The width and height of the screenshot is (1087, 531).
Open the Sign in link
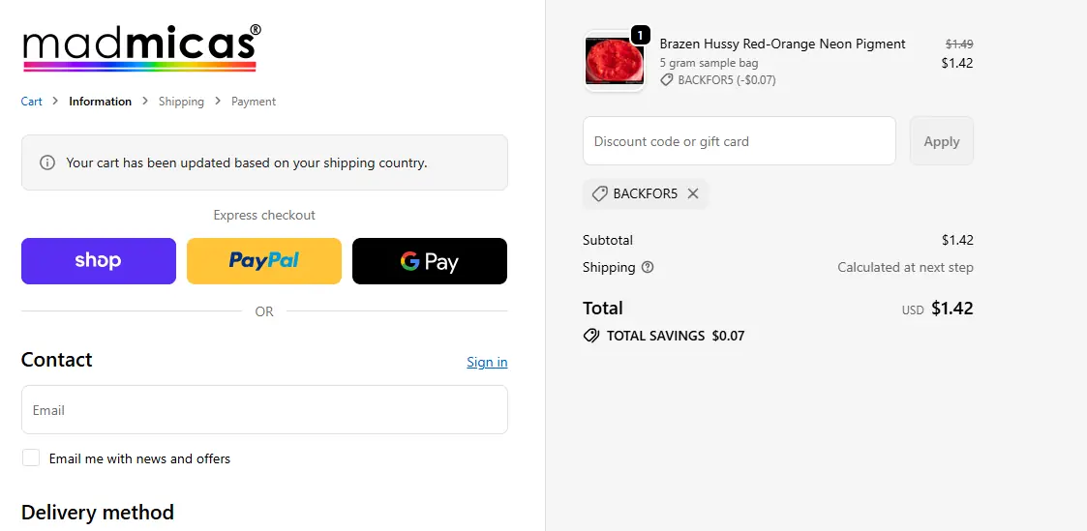click(x=486, y=362)
